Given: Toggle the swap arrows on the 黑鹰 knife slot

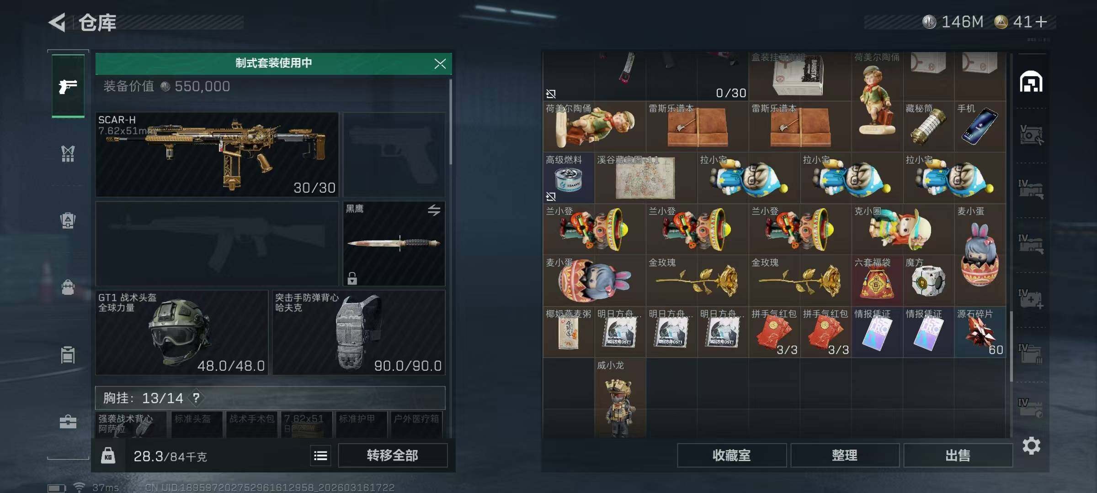Looking at the screenshot, I should (434, 210).
